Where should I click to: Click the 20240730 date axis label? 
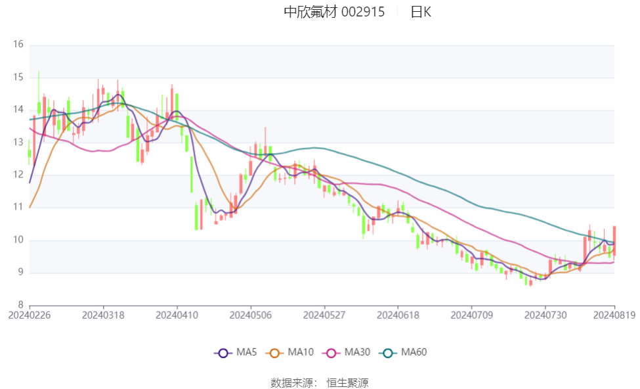(545, 315)
